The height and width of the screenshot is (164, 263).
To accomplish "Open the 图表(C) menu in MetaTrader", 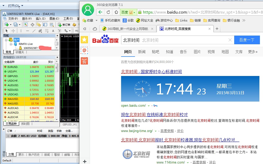I will (x=54, y=18).
